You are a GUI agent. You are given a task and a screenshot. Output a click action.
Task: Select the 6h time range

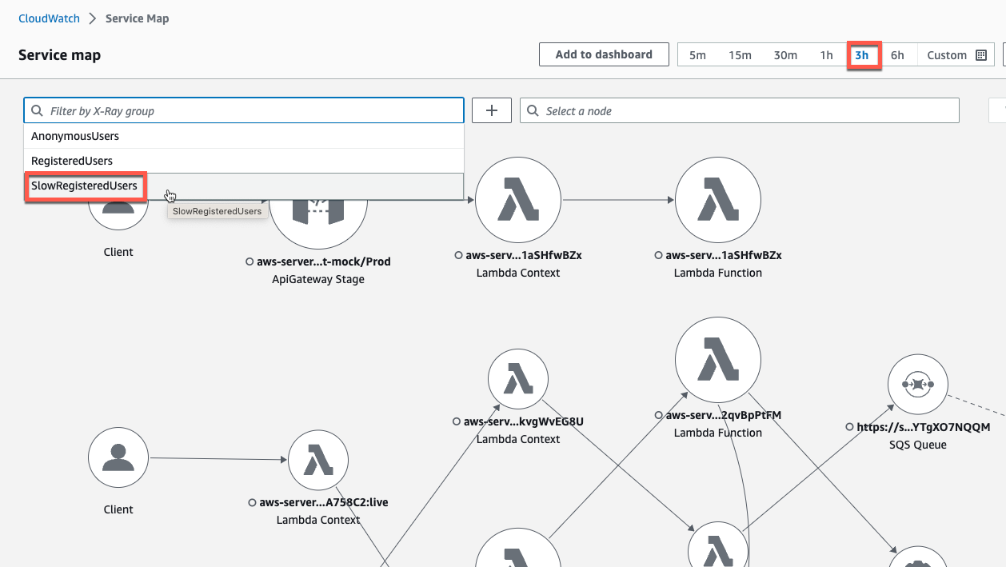[898, 55]
